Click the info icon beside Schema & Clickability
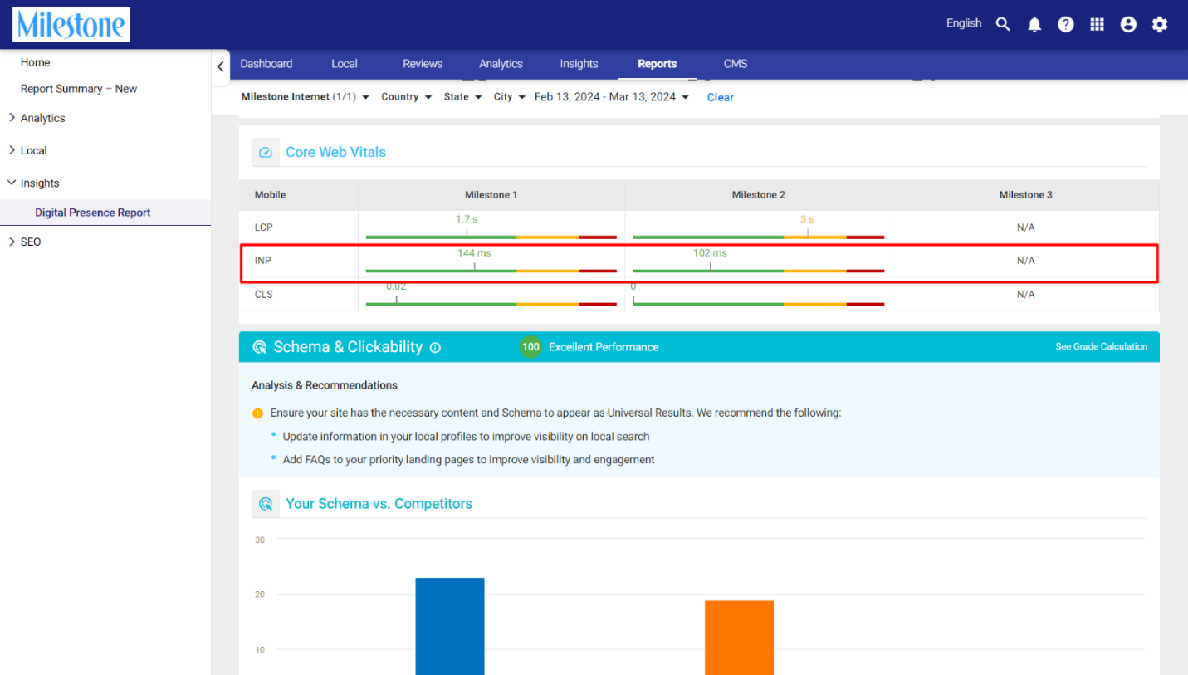 (x=436, y=348)
